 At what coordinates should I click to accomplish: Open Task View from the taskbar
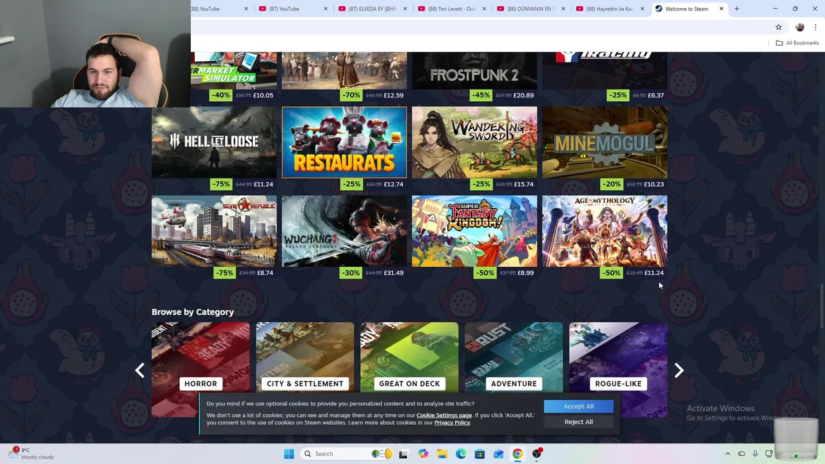403,454
